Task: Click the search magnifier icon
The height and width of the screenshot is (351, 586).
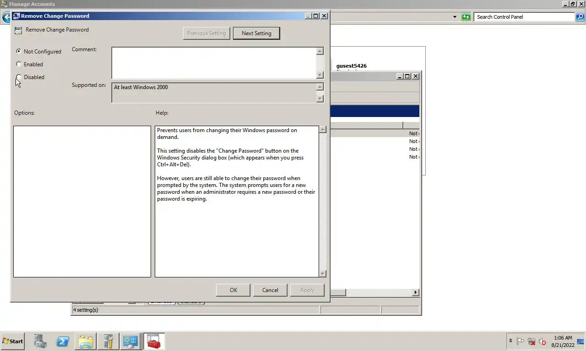Action: [580, 17]
